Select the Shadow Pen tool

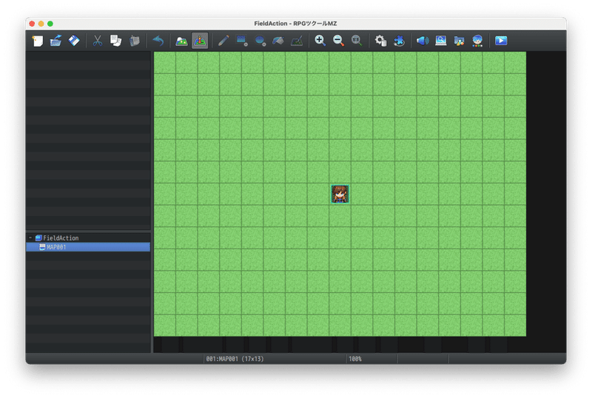pyautogui.click(x=297, y=41)
